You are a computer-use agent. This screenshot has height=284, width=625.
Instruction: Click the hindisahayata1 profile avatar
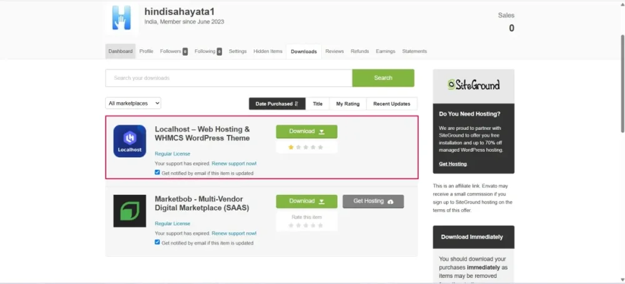pos(122,18)
